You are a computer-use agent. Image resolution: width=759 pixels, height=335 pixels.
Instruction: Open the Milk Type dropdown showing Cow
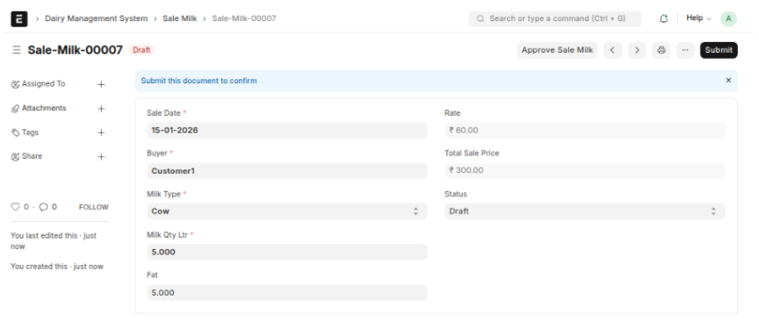pyautogui.click(x=287, y=211)
